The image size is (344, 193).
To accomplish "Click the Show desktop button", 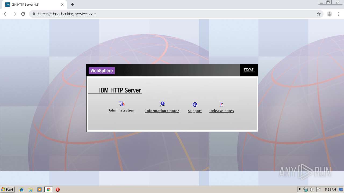I will click(341, 190).
